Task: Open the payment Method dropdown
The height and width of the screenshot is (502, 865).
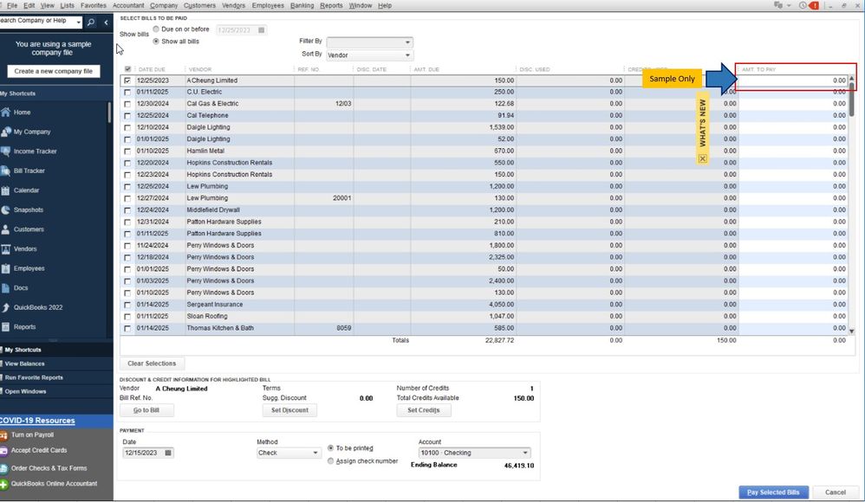Action: (289, 453)
